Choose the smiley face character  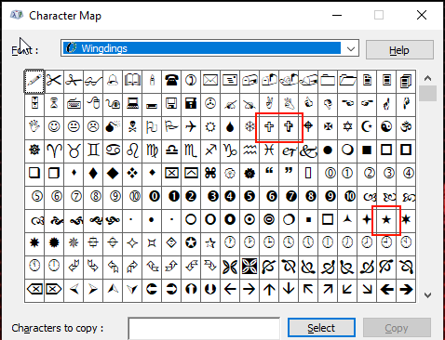54,126
